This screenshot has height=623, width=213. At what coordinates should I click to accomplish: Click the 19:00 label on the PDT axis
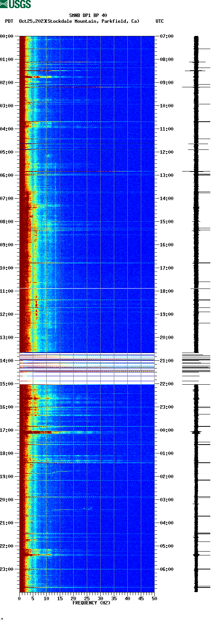point(7,477)
